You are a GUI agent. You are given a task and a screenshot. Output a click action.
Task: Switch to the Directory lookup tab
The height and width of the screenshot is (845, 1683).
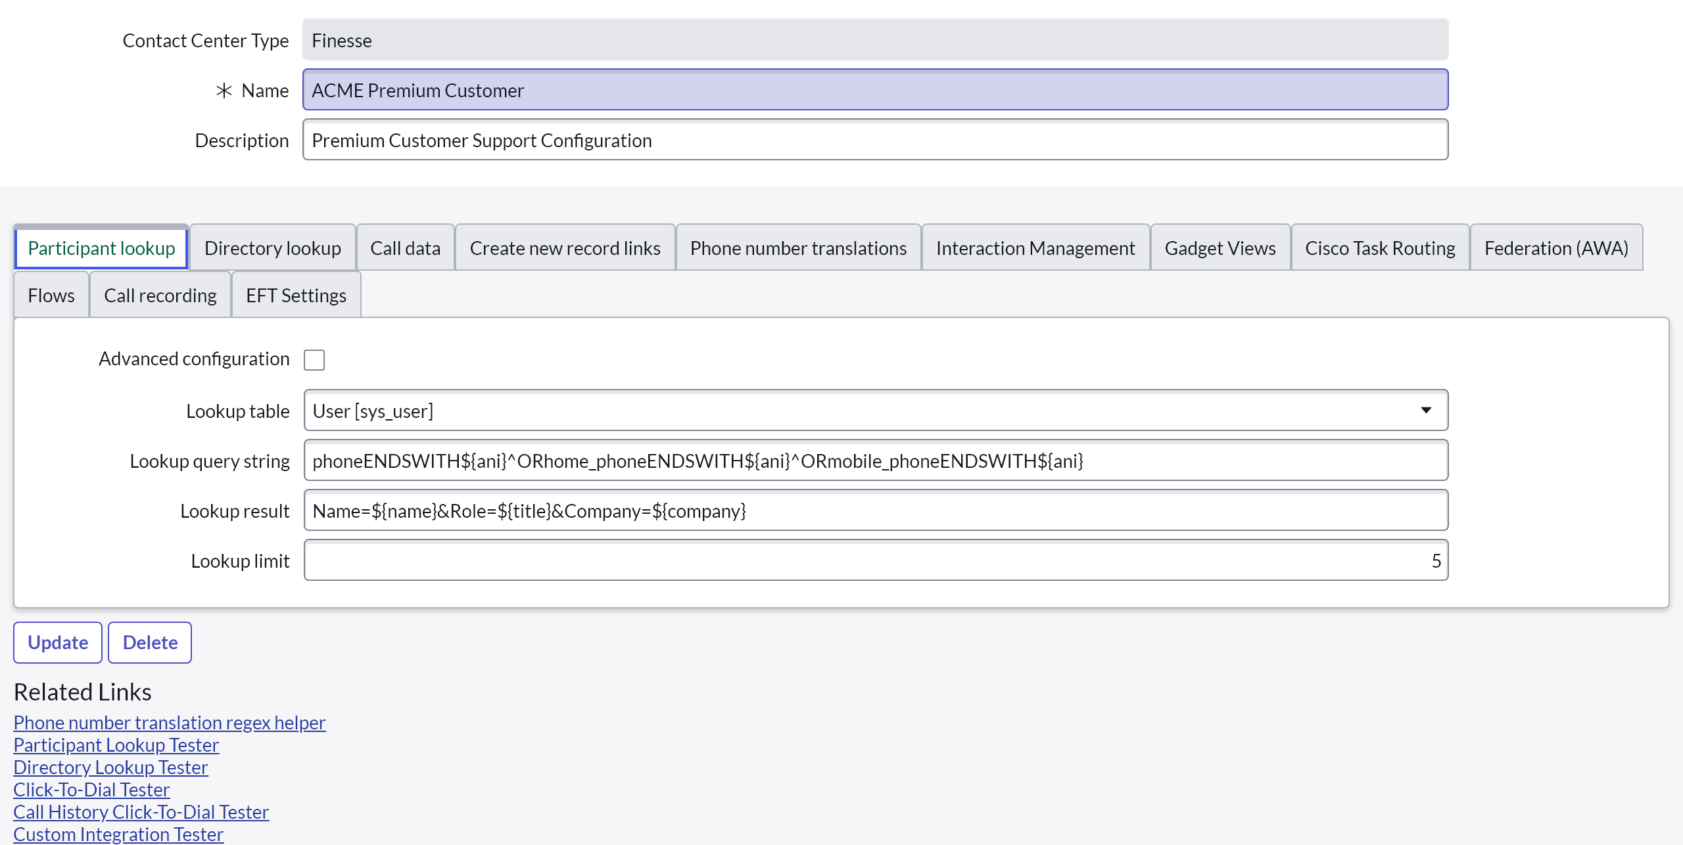tap(272, 248)
